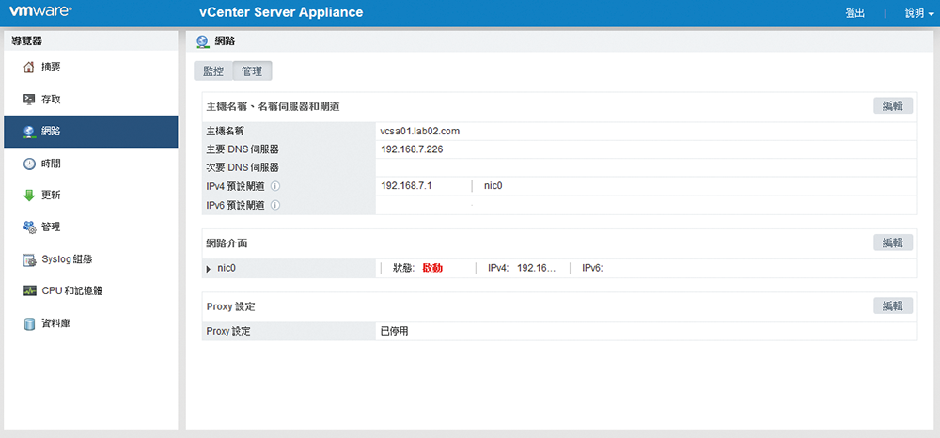The width and height of the screenshot is (940, 438).
Task: Click the network globe icon in the page header
Action: 203,40
